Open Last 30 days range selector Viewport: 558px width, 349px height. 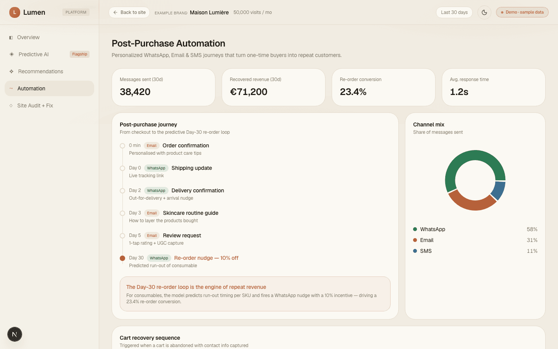(x=454, y=12)
